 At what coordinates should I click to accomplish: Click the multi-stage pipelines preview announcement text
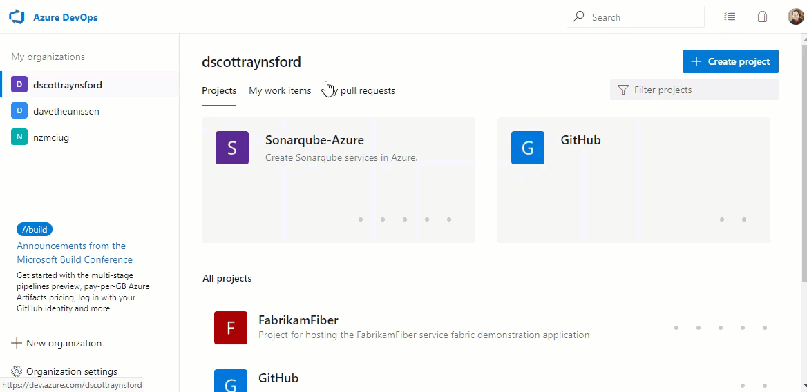click(84, 292)
